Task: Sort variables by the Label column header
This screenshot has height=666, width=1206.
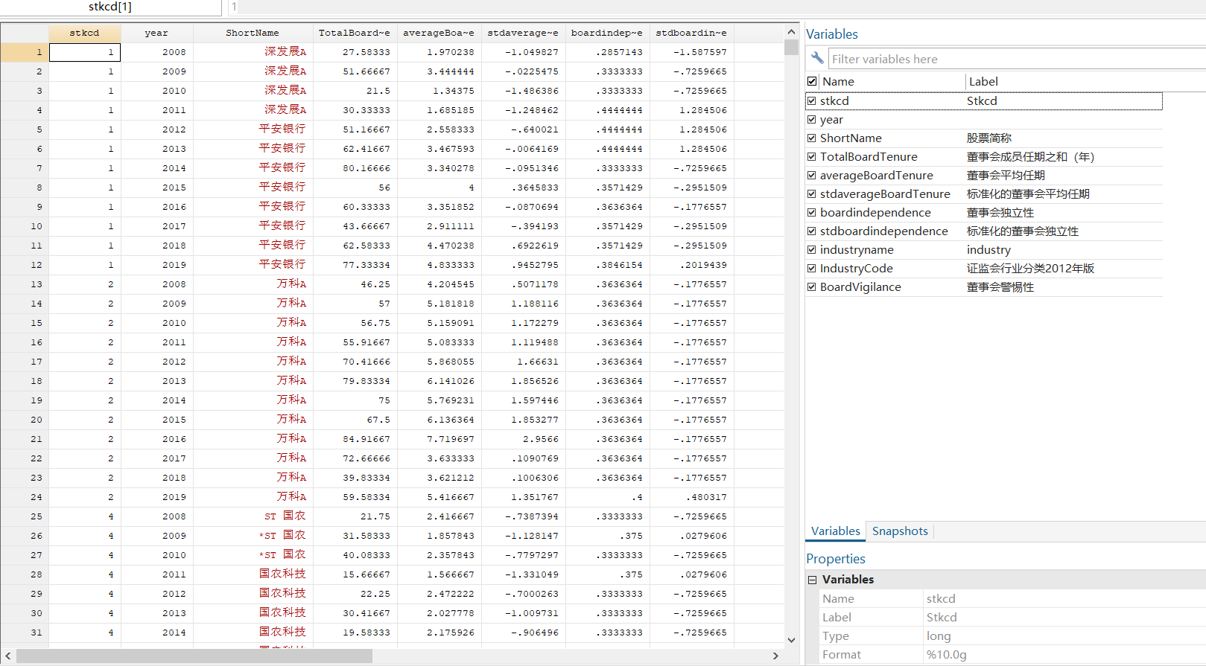Action: click(x=983, y=81)
